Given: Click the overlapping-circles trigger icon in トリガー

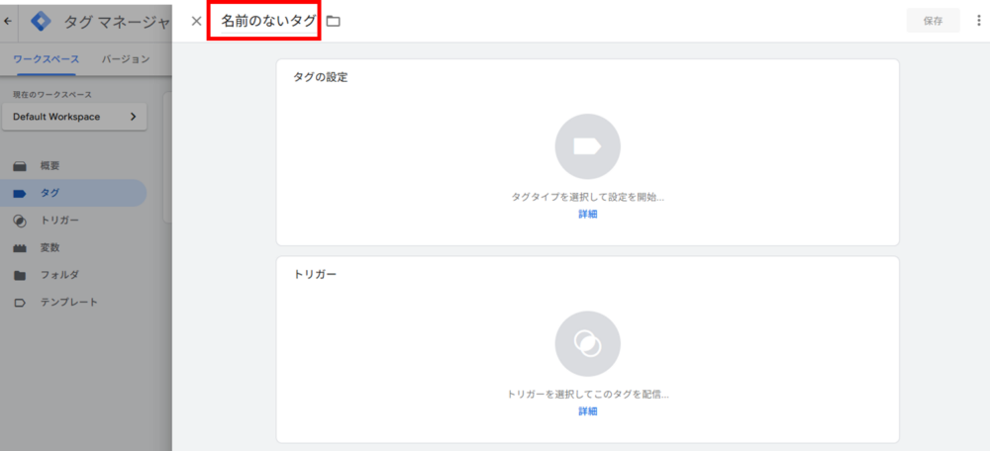Looking at the screenshot, I should (x=587, y=344).
